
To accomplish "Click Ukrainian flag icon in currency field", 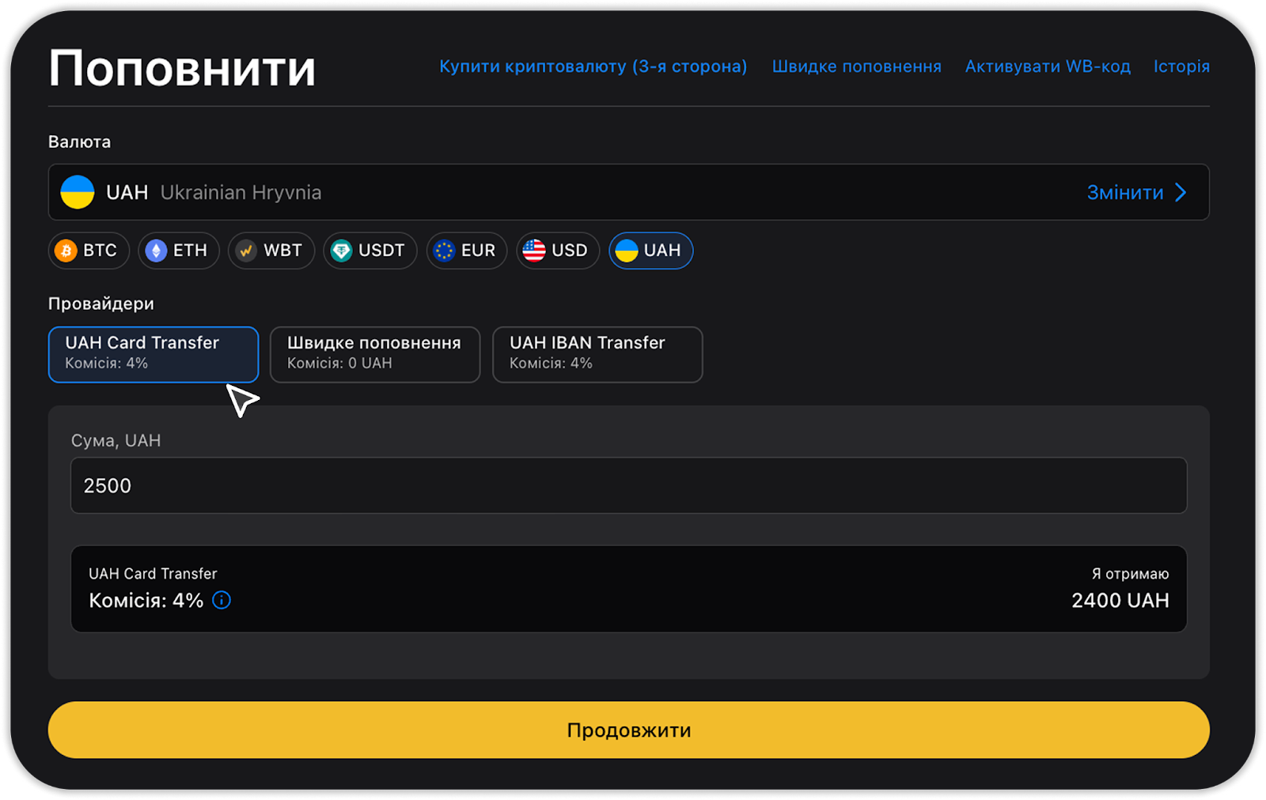I will click(x=78, y=192).
